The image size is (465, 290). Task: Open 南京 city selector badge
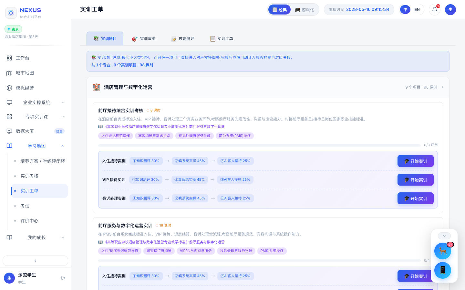(13, 29)
